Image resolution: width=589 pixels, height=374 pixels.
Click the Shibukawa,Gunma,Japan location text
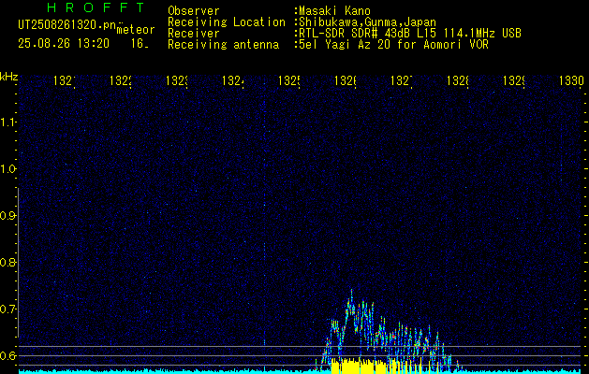(367, 22)
